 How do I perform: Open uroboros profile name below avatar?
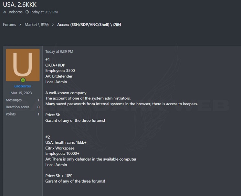point(23,86)
